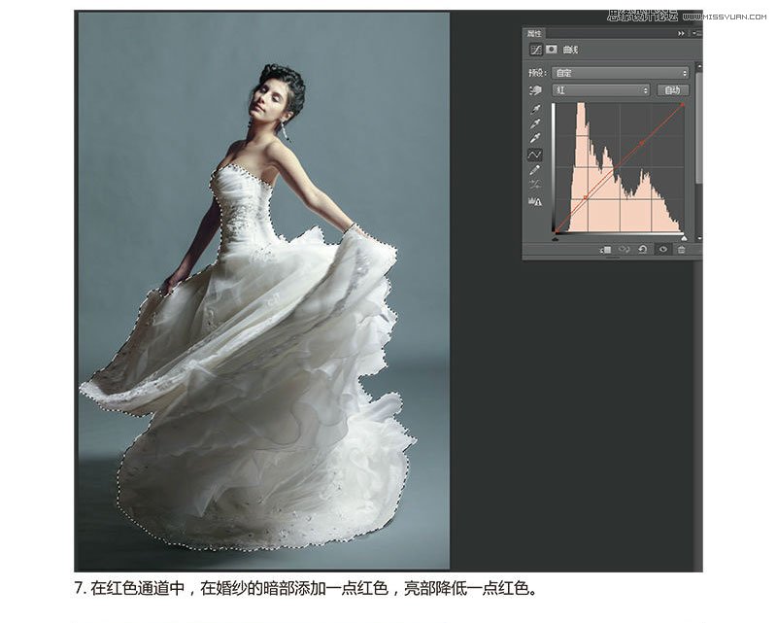Image resolution: width=777 pixels, height=623 pixels.
Task: Click the step 7 caption text
Action: [x=306, y=589]
